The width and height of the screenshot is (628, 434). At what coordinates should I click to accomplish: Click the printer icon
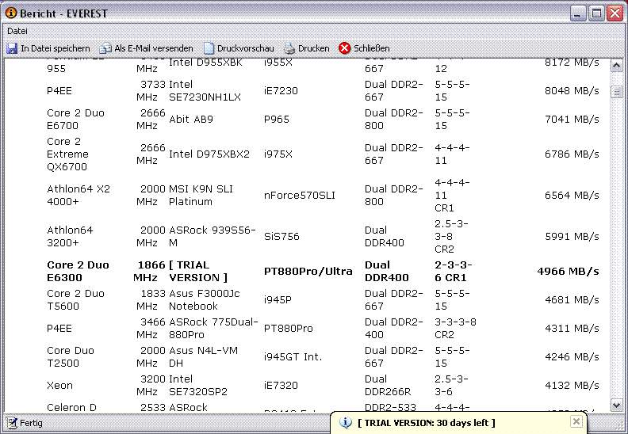pyautogui.click(x=289, y=48)
